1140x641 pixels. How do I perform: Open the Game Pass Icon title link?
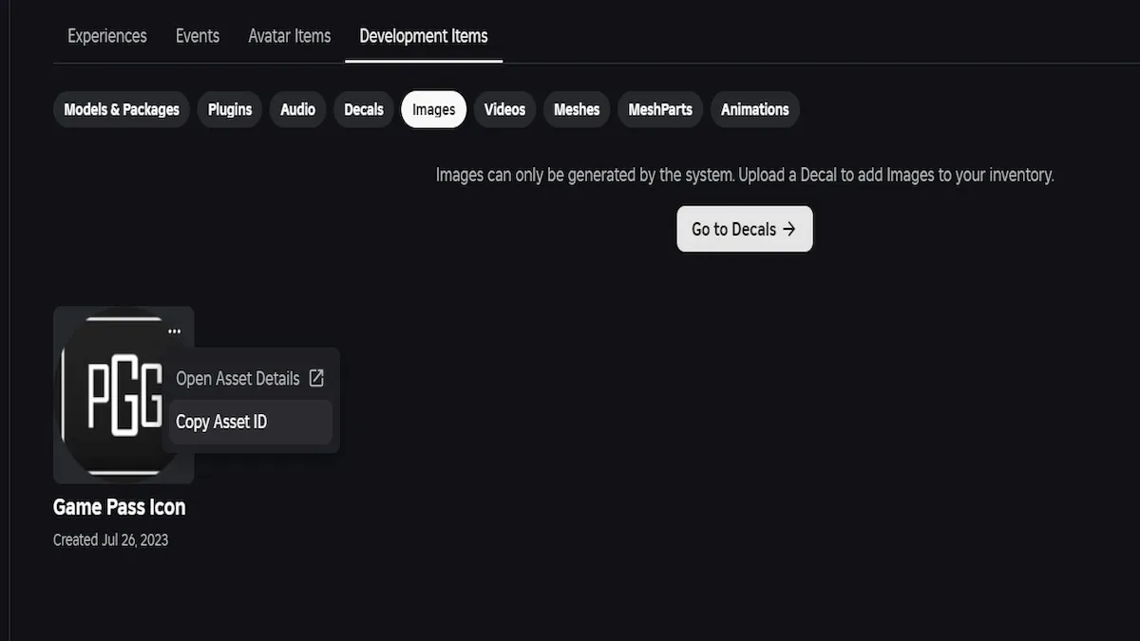[x=119, y=507]
